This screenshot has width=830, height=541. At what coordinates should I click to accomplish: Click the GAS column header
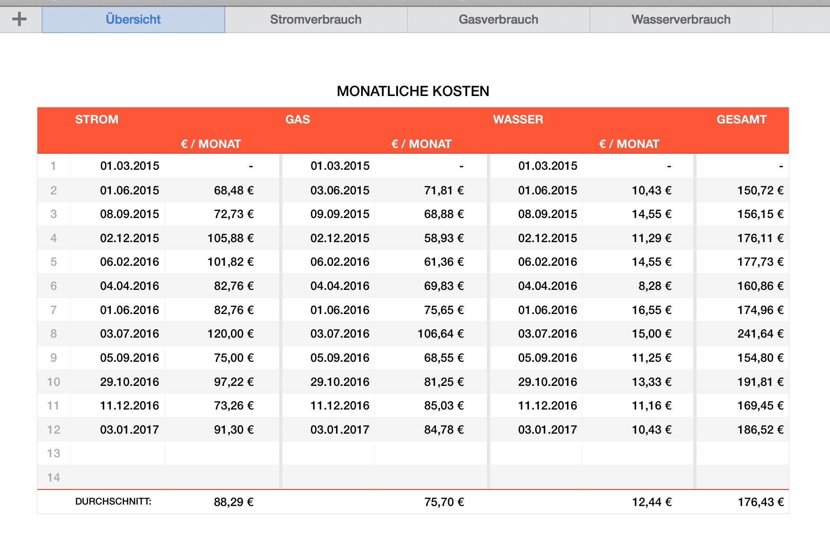pos(297,119)
